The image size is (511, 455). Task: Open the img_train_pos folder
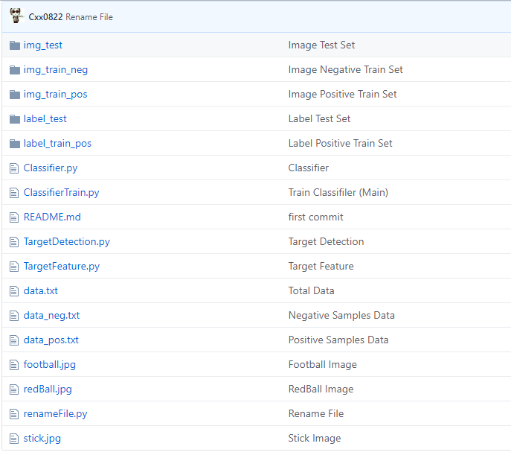[55, 95]
